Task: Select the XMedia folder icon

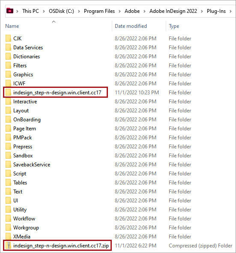Action: click(9, 236)
